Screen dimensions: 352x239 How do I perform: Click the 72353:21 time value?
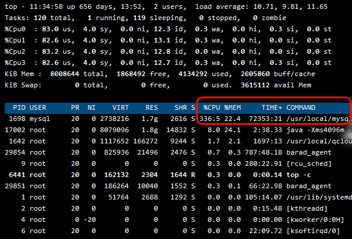point(266,119)
